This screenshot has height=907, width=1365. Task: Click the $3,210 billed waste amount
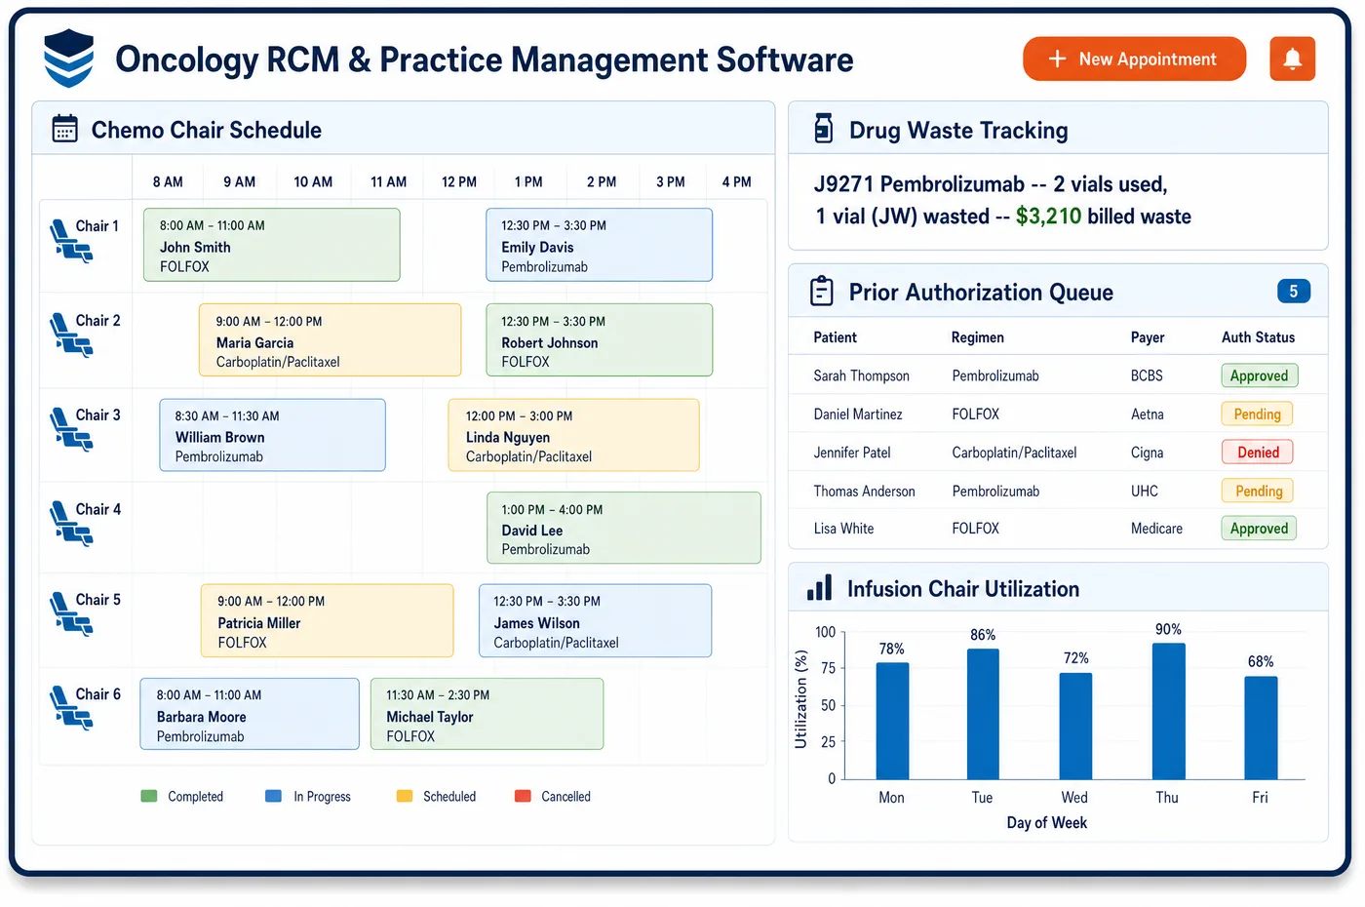pos(1048,216)
